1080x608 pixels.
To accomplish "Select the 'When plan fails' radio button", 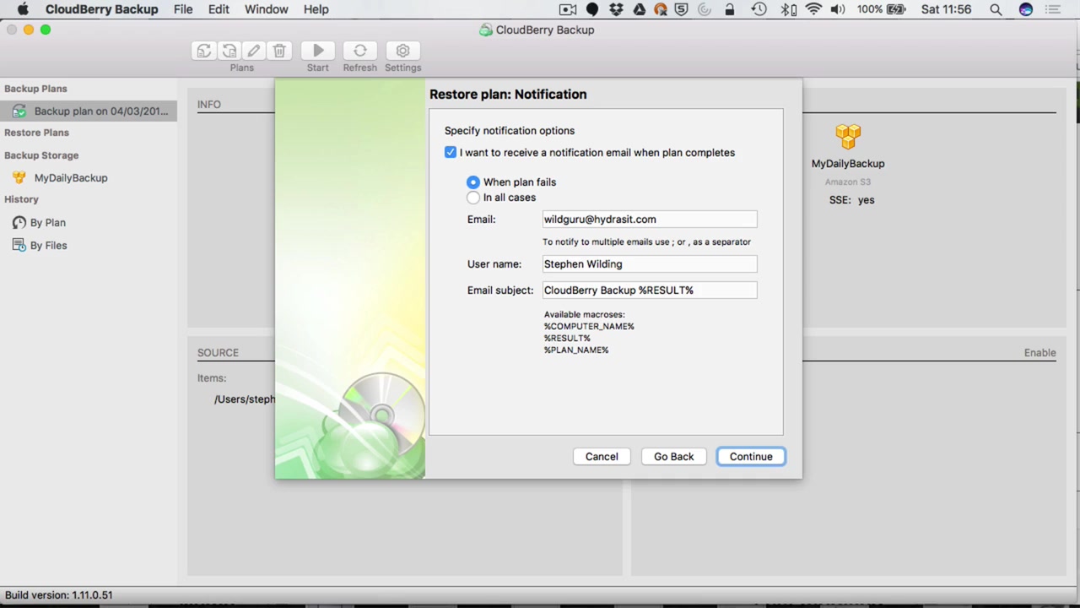I will [473, 182].
